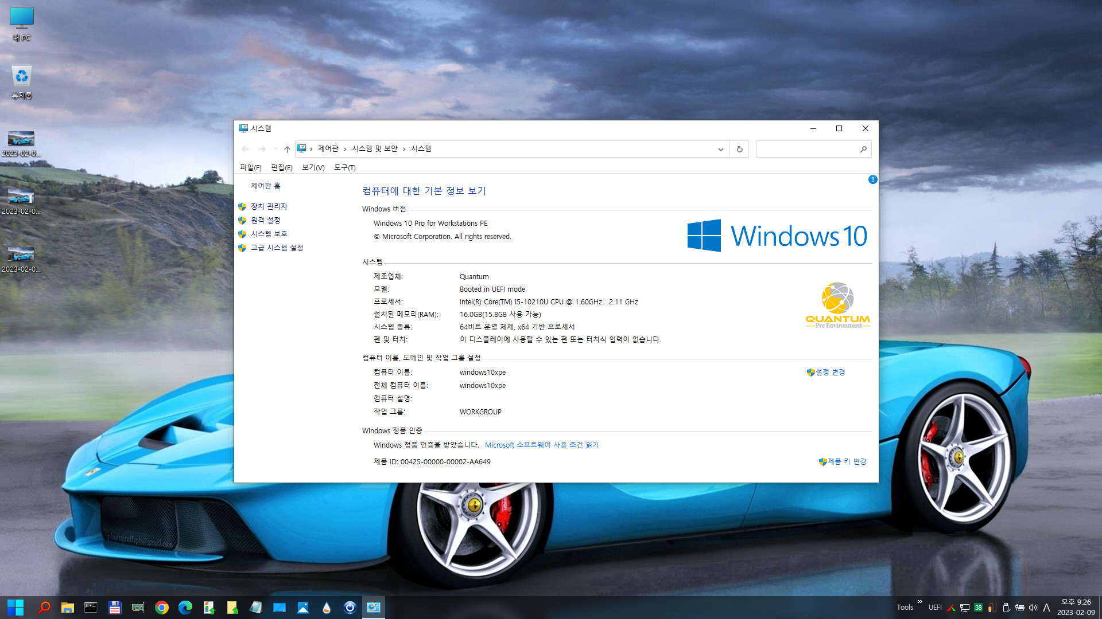Viewport: 1102px width, 619px height.
Task: Expand chevron after 제어판 in breadcrumb
Action: [345, 149]
